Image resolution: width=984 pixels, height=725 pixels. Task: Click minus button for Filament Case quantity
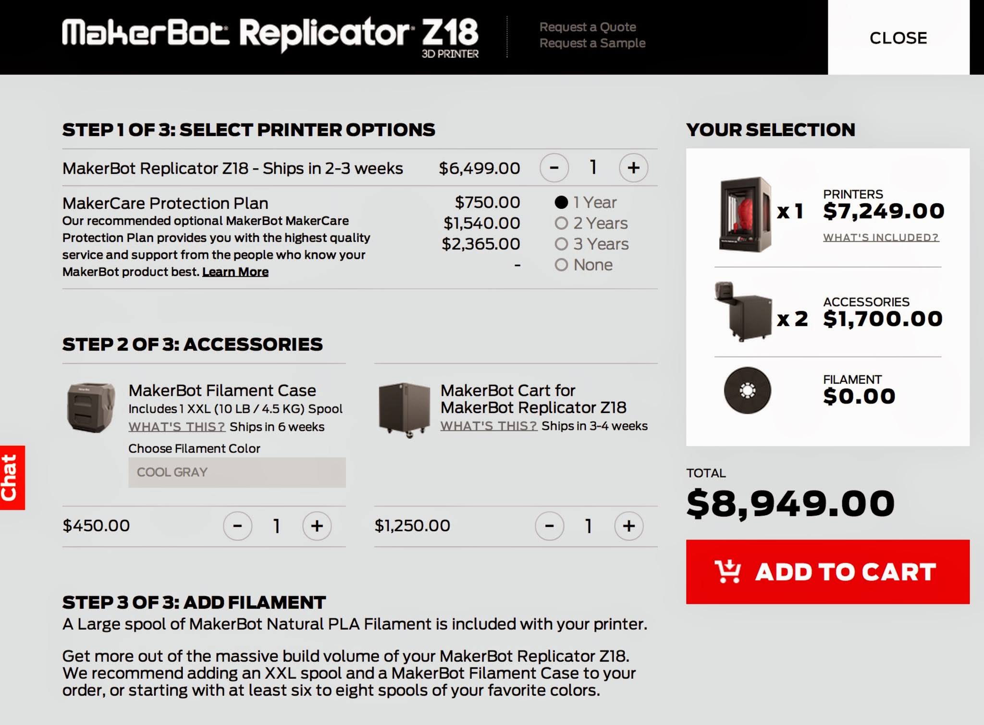(x=237, y=526)
